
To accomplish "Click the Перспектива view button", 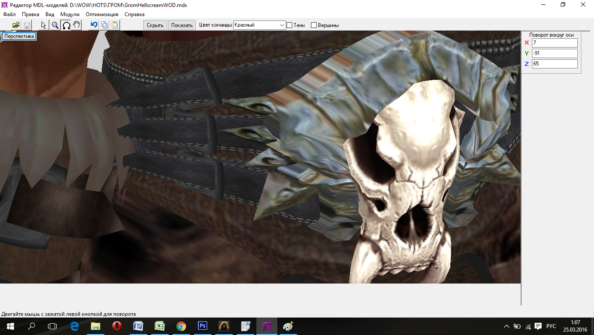I will 19,36.
